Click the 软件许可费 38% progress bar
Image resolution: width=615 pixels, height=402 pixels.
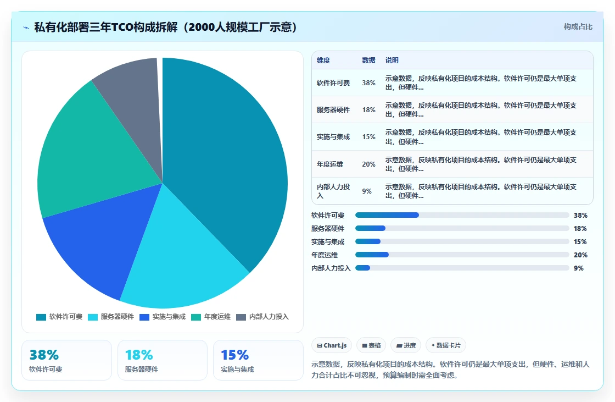462,215
